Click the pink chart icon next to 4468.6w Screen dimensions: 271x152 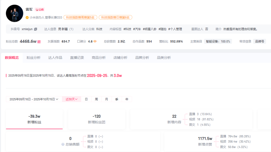[39, 42]
